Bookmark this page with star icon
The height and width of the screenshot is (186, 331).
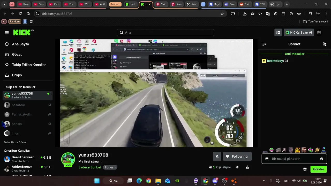[x=222, y=14]
